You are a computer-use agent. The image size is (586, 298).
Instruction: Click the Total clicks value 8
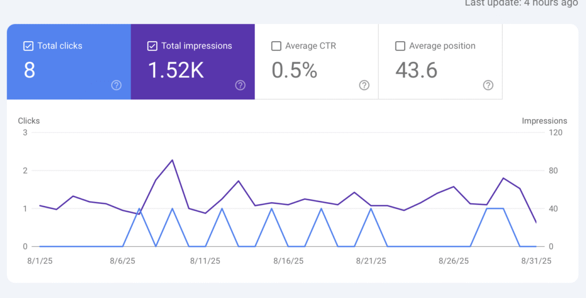[x=30, y=70]
